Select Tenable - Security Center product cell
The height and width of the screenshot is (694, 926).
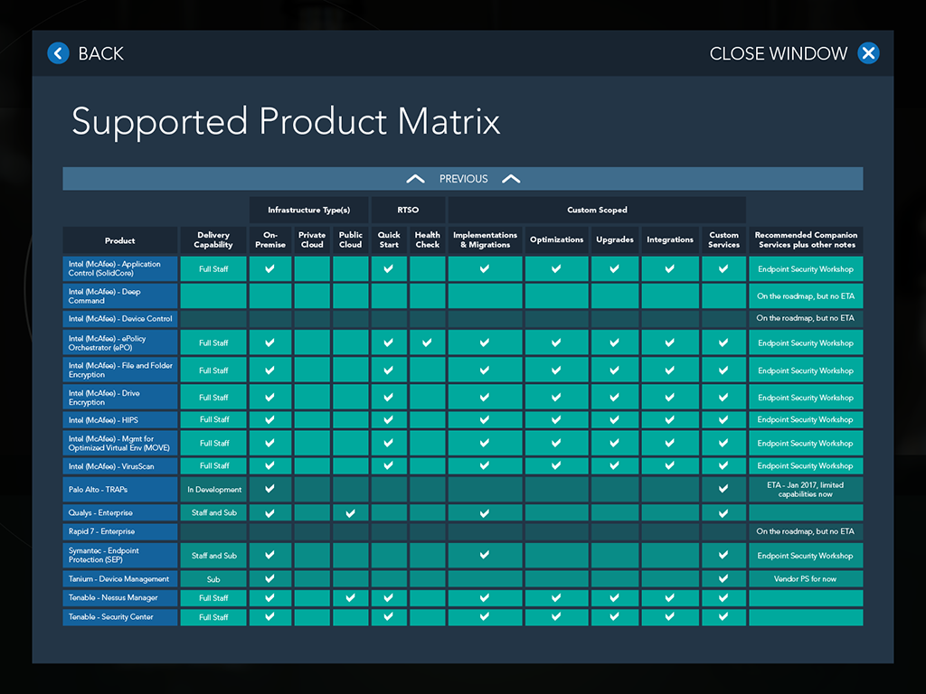[120, 617]
